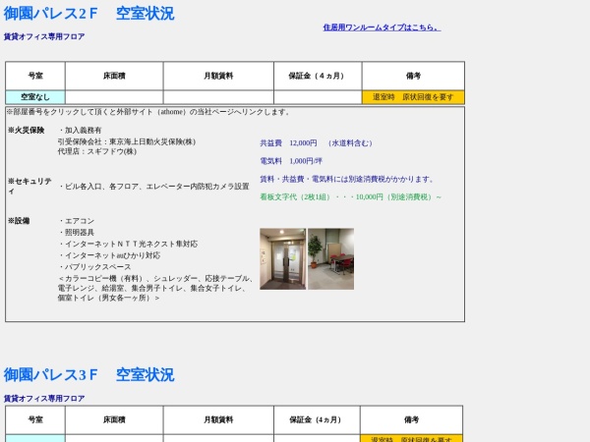Image resolution: width=590 pixels, height=442 pixels.
Task: Click the 号室 header in 3F table
Action: (x=35, y=419)
